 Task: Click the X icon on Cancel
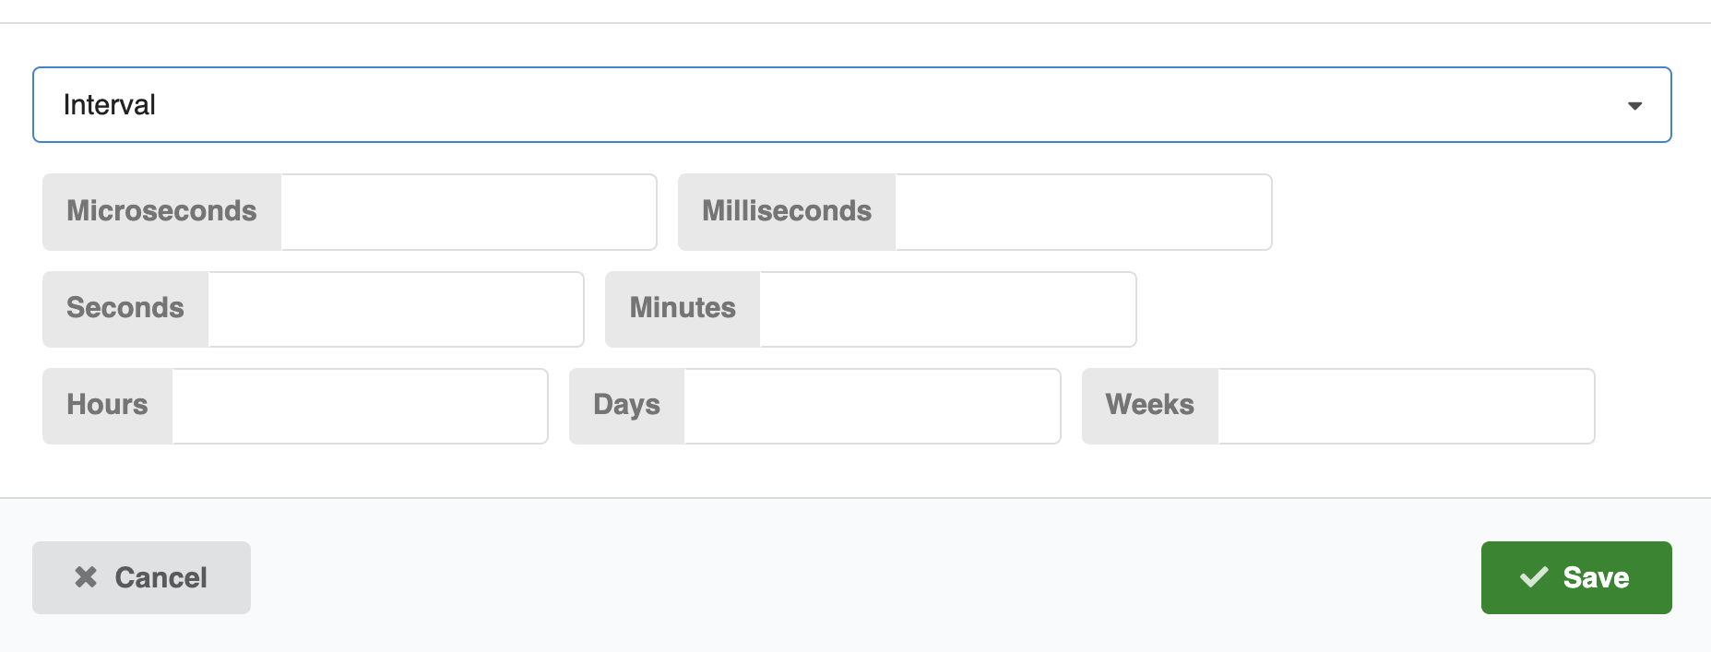click(86, 577)
